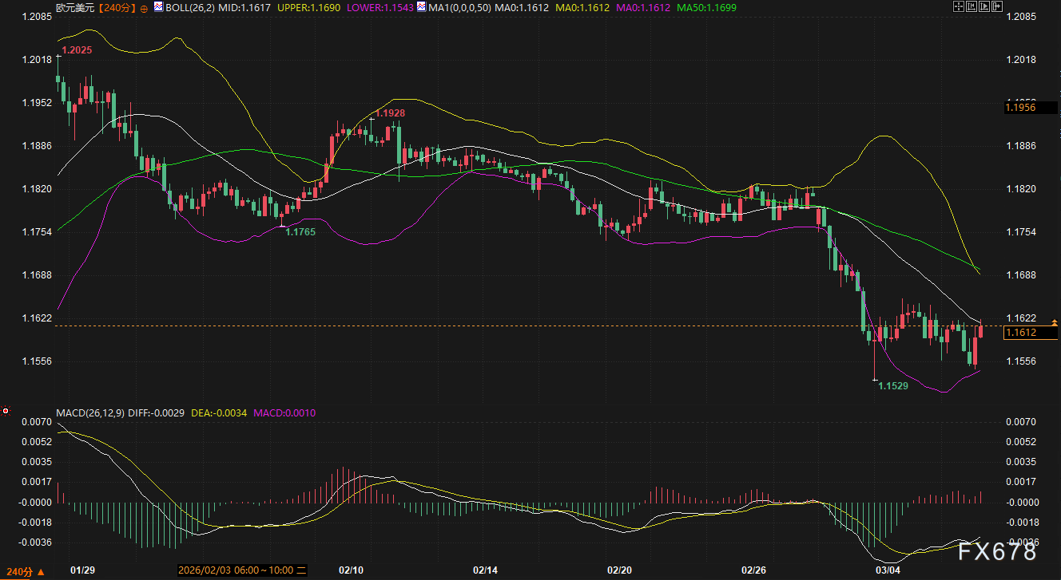Click the red alert marker left of MACD
The image size is (1061, 580).
click(6, 412)
